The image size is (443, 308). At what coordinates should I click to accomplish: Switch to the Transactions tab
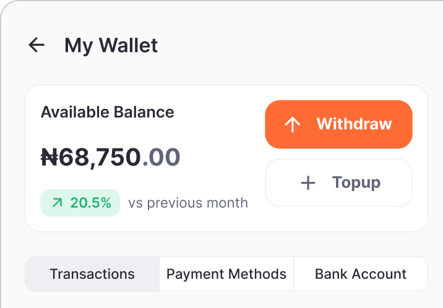(92, 274)
